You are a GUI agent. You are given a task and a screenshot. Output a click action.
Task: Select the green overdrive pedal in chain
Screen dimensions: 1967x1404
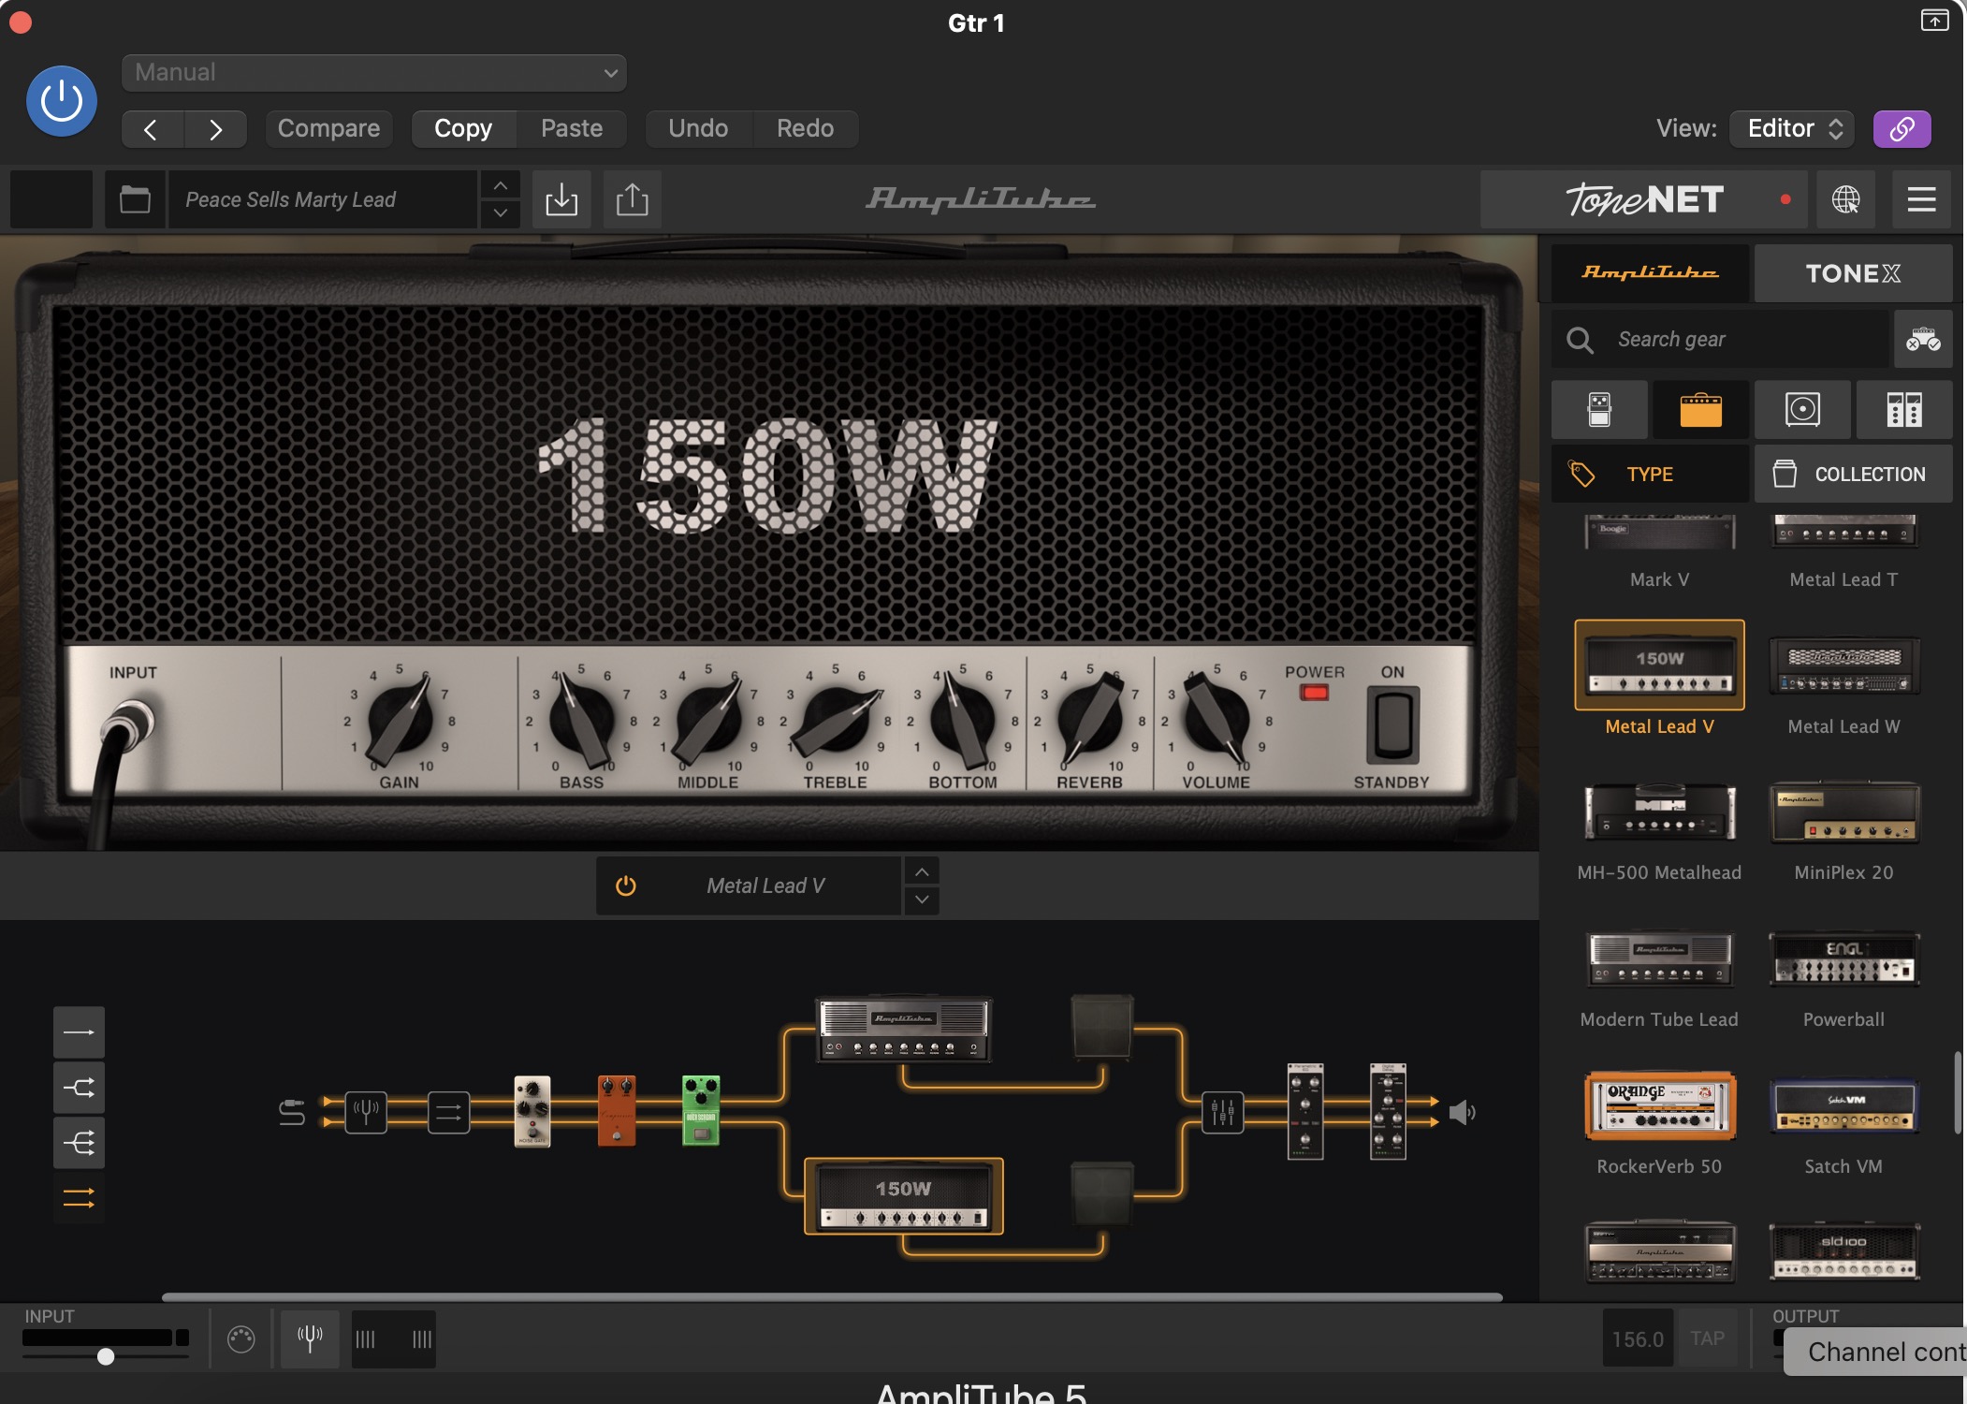tap(701, 1111)
